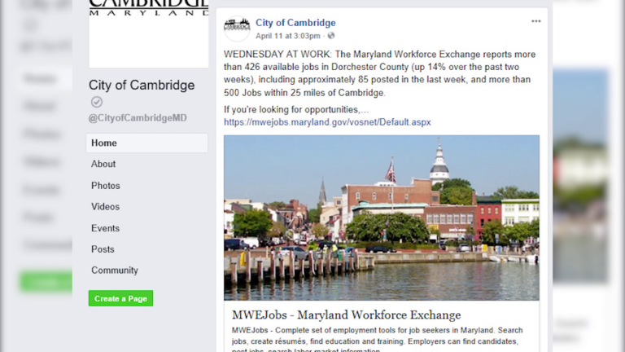Open the Posts section
The height and width of the screenshot is (352, 625).
(x=103, y=249)
